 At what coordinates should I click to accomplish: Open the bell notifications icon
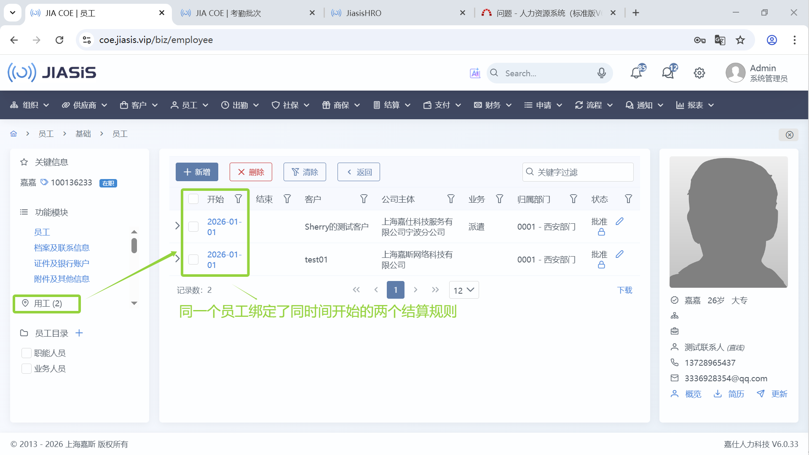tap(637, 73)
